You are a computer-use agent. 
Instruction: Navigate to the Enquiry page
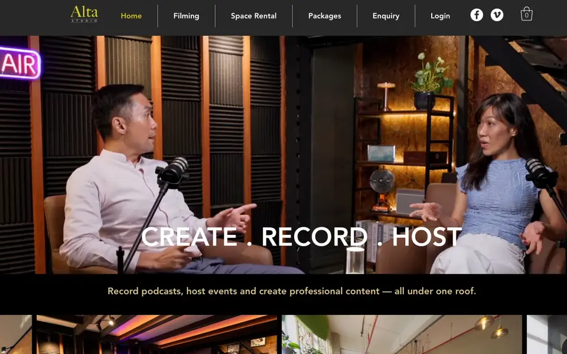tap(386, 16)
